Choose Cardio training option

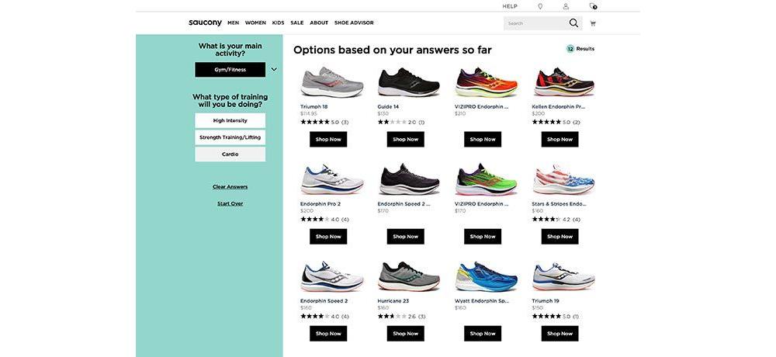point(230,154)
